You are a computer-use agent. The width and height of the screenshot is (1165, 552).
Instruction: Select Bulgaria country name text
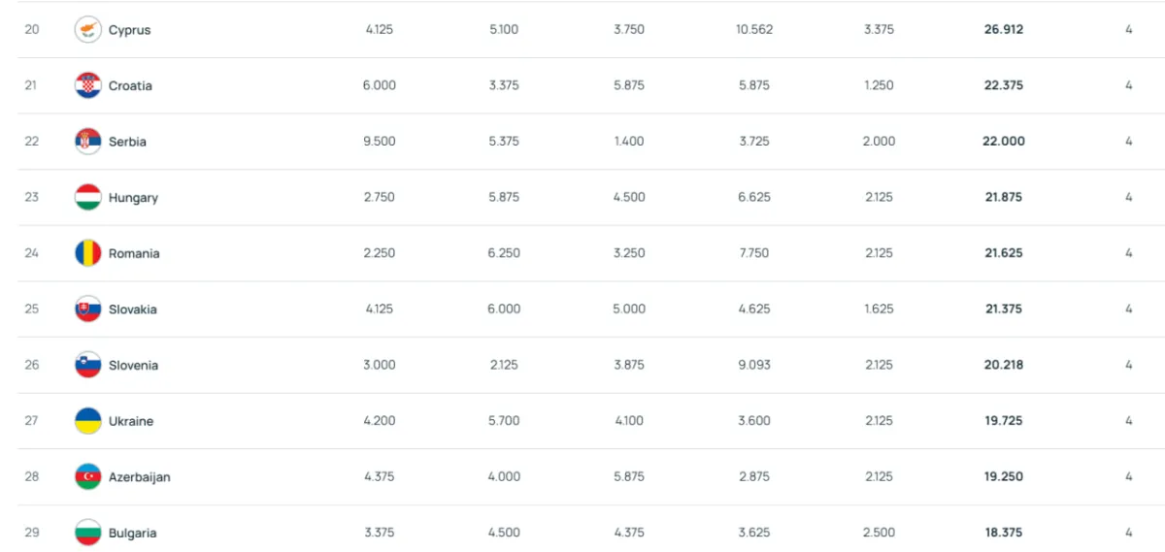coord(132,534)
